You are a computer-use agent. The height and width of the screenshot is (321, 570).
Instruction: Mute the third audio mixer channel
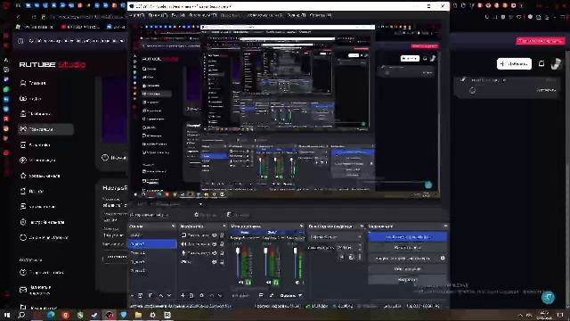[297, 282]
